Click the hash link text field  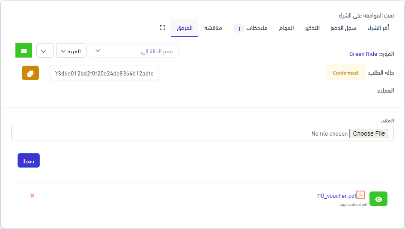click(104, 73)
